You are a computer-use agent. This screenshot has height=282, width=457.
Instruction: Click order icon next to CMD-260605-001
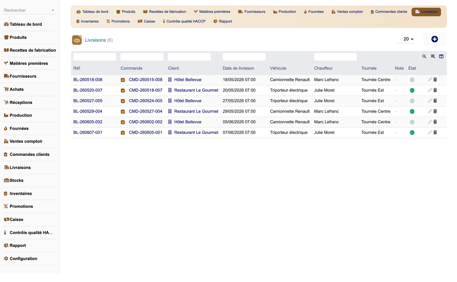coord(123,133)
